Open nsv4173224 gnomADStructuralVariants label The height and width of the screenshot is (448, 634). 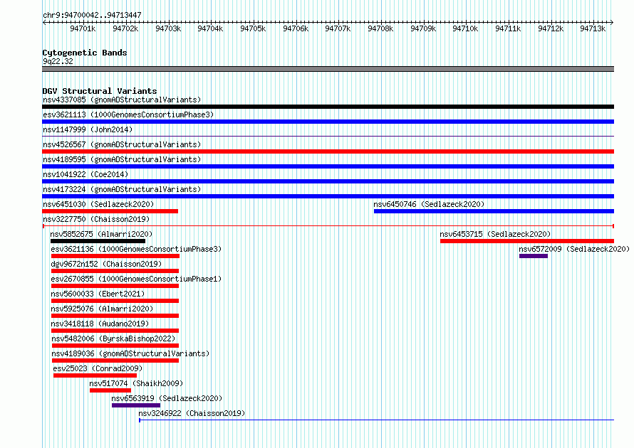point(122,189)
